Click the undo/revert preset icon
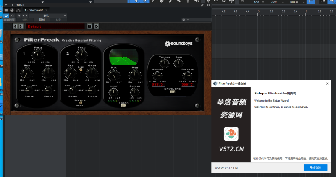The width and height of the screenshot is (336, 177). (96, 26)
